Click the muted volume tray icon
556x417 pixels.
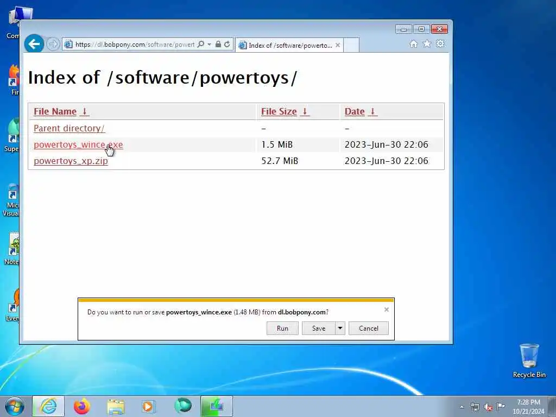(488, 407)
